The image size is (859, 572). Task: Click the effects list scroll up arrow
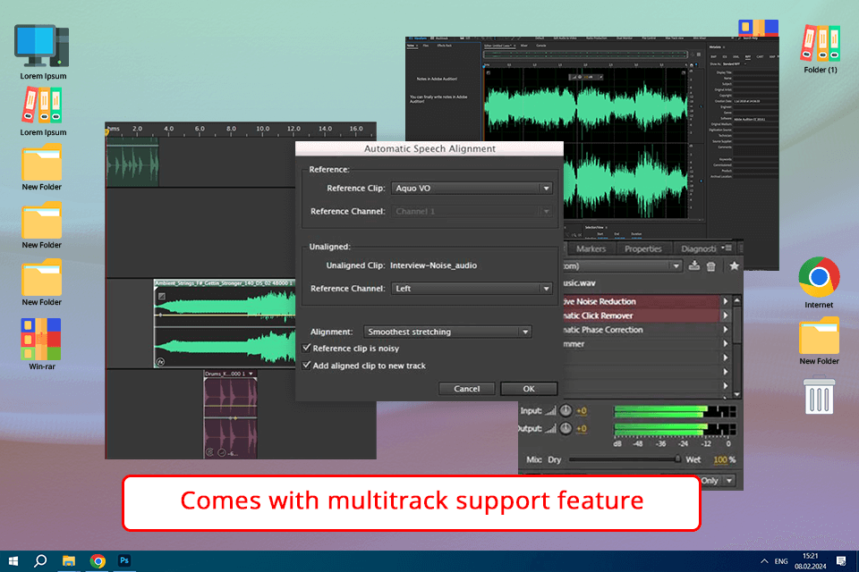tap(736, 301)
